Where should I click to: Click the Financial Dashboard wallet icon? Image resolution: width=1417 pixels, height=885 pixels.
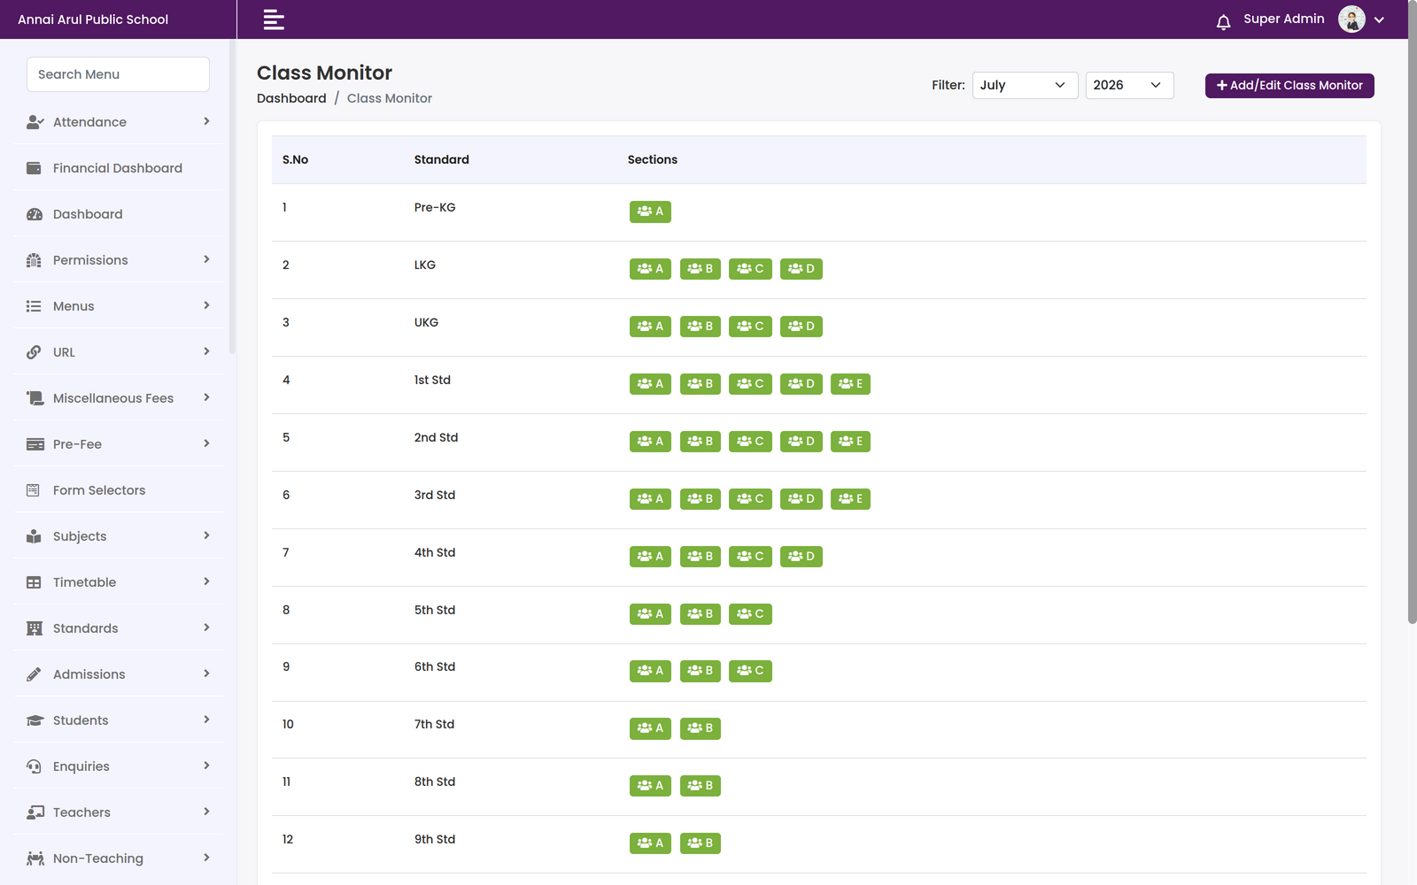(x=34, y=168)
